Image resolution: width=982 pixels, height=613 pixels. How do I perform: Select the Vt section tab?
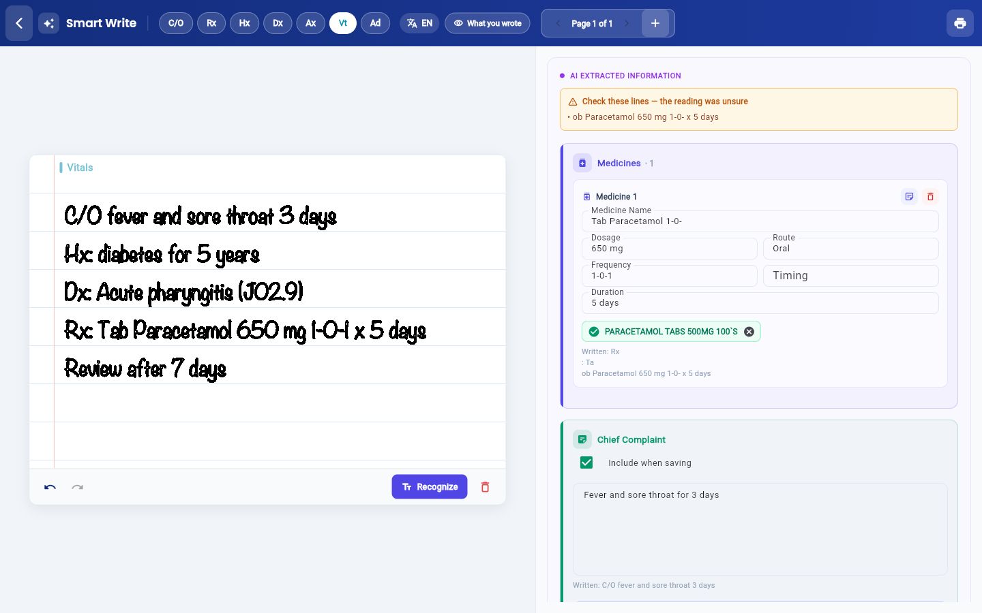[x=342, y=23]
